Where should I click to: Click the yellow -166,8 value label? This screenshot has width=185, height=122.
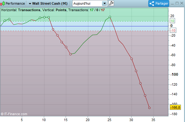click(175, 107)
